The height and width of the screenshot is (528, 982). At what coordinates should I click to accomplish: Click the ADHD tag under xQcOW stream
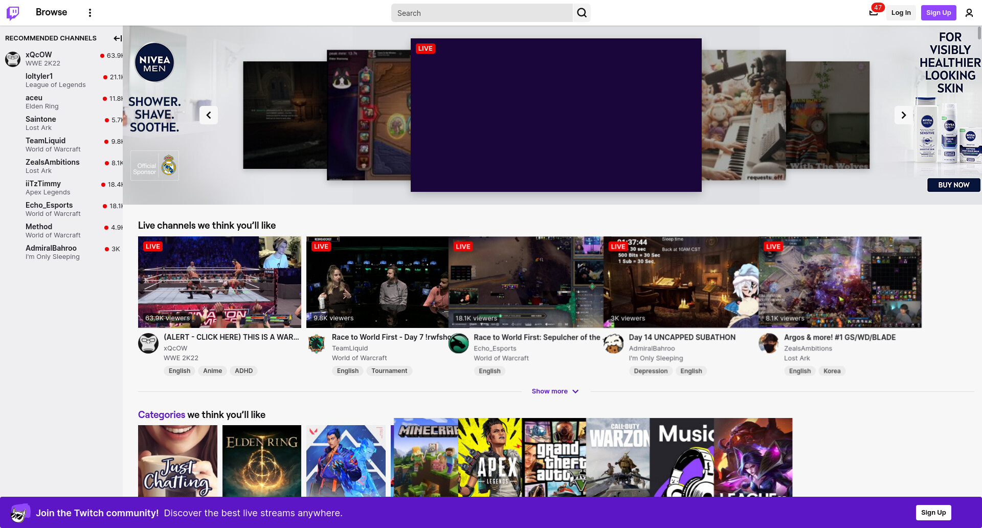pos(244,371)
